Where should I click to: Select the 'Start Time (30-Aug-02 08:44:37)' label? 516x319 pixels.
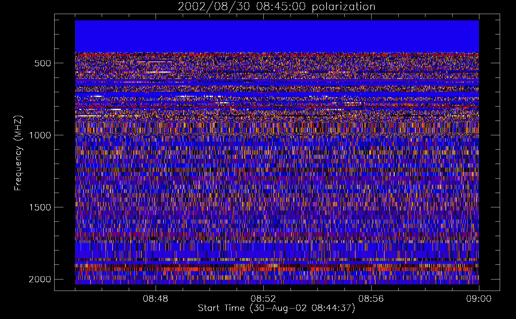click(276, 308)
